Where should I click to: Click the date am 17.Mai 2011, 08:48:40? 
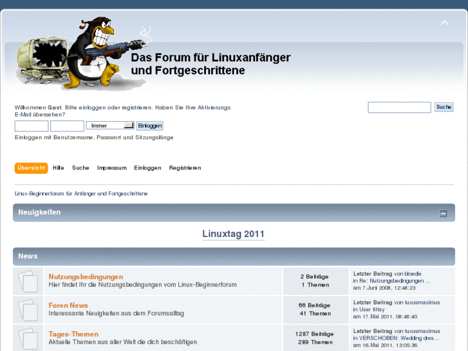(x=385, y=317)
